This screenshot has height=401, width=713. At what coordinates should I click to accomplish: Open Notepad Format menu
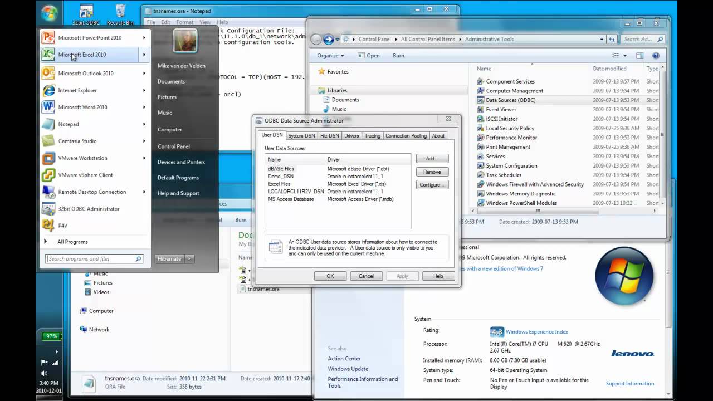click(185, 22)
